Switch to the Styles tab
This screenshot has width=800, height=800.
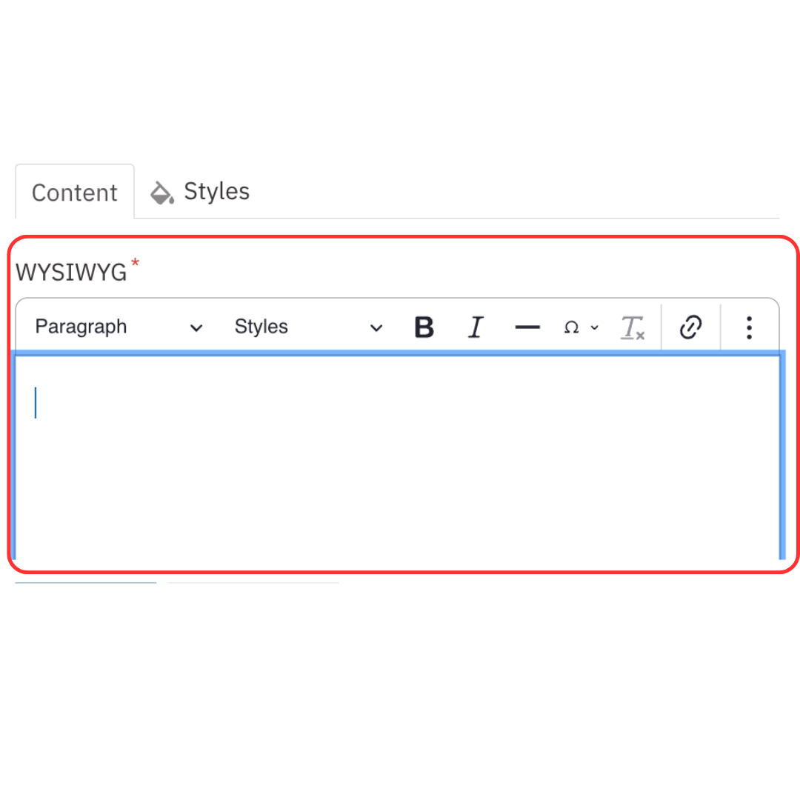click(200, 192)
